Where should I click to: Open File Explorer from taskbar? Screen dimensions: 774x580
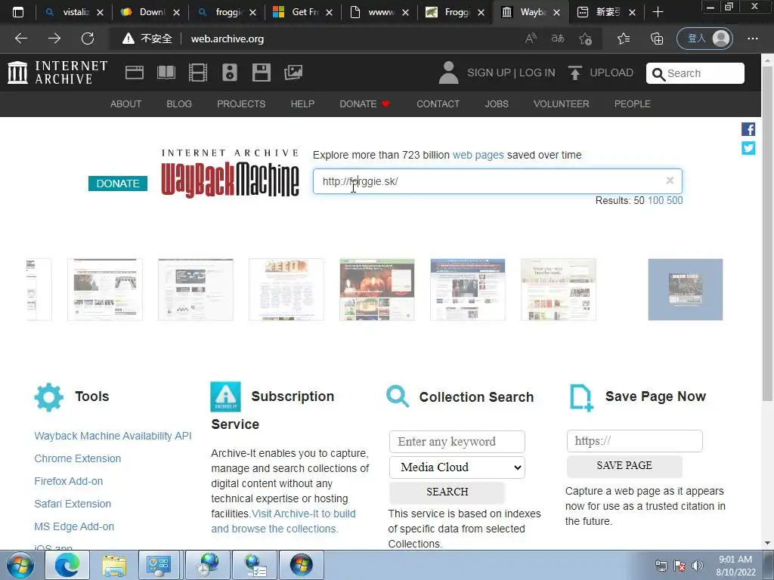pos(114,565)
